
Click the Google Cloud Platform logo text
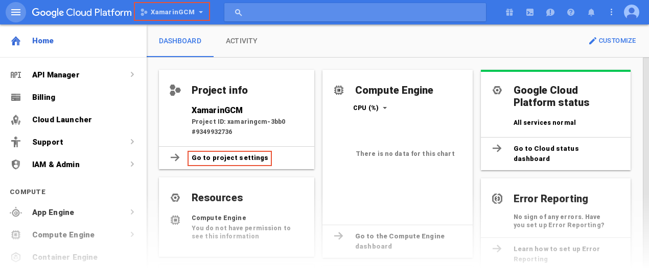pos(82,12)
